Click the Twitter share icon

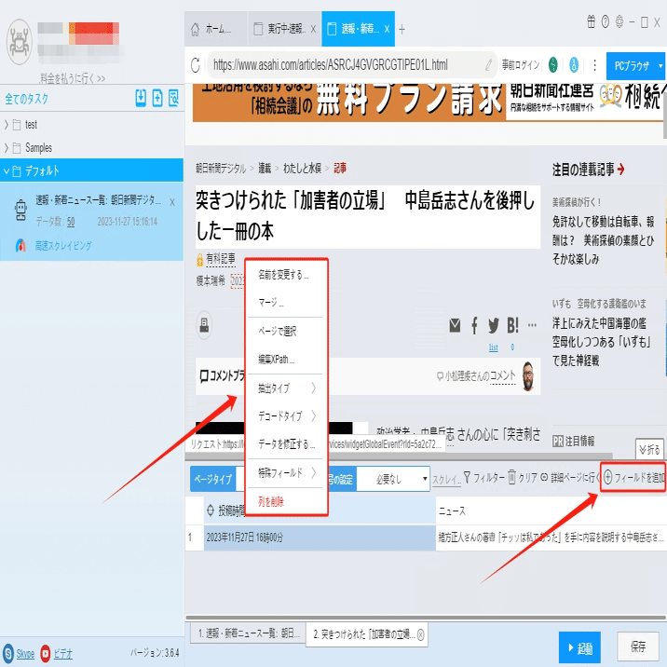click(493, 326)
